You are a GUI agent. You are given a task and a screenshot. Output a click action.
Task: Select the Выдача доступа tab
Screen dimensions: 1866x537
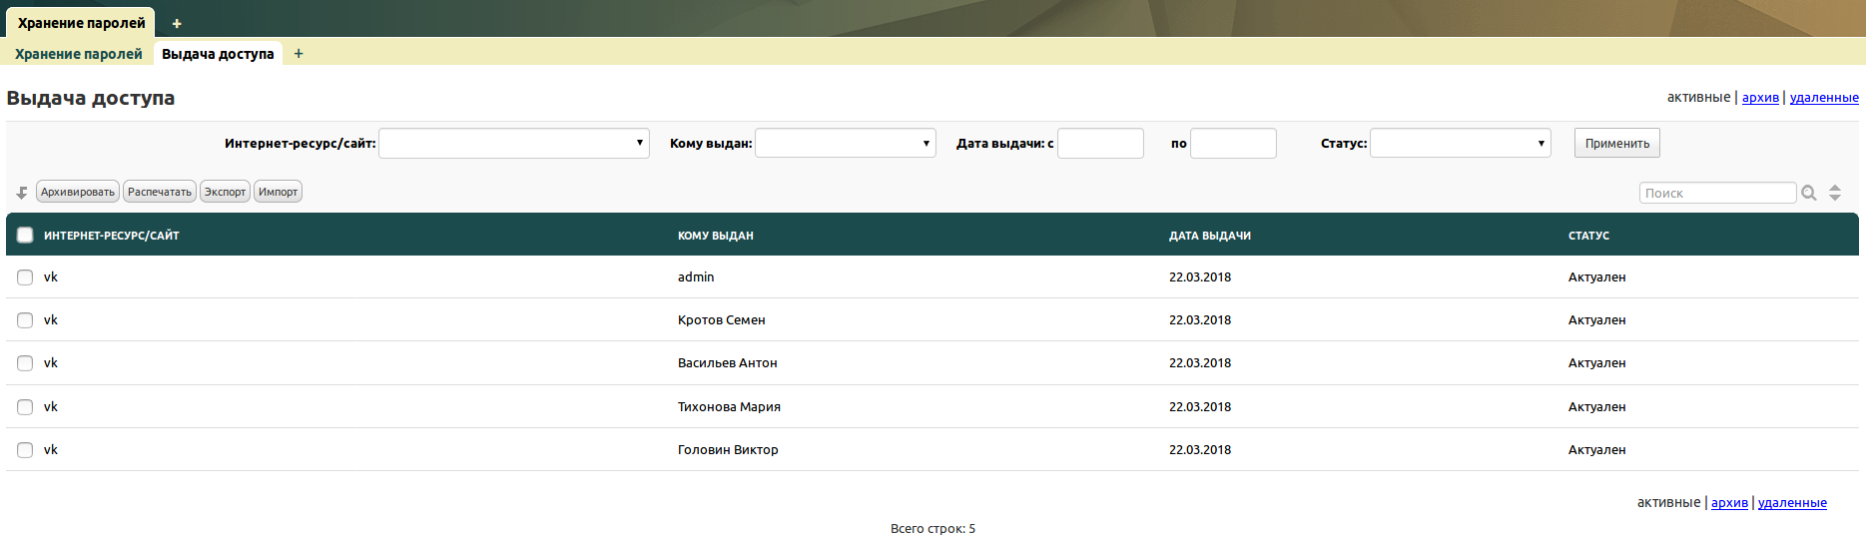[218, 54]
